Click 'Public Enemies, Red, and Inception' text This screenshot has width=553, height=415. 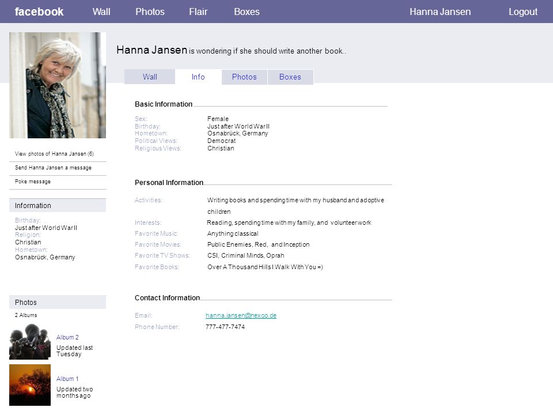259,244
